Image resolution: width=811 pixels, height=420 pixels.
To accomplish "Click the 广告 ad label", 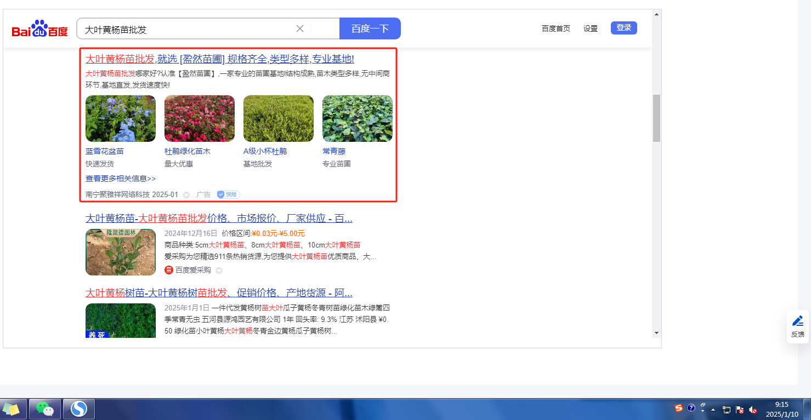I will tap(203, 194).
